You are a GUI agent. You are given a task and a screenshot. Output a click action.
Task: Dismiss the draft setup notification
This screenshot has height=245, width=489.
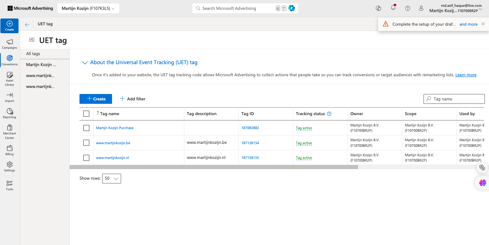click(483, 24)
